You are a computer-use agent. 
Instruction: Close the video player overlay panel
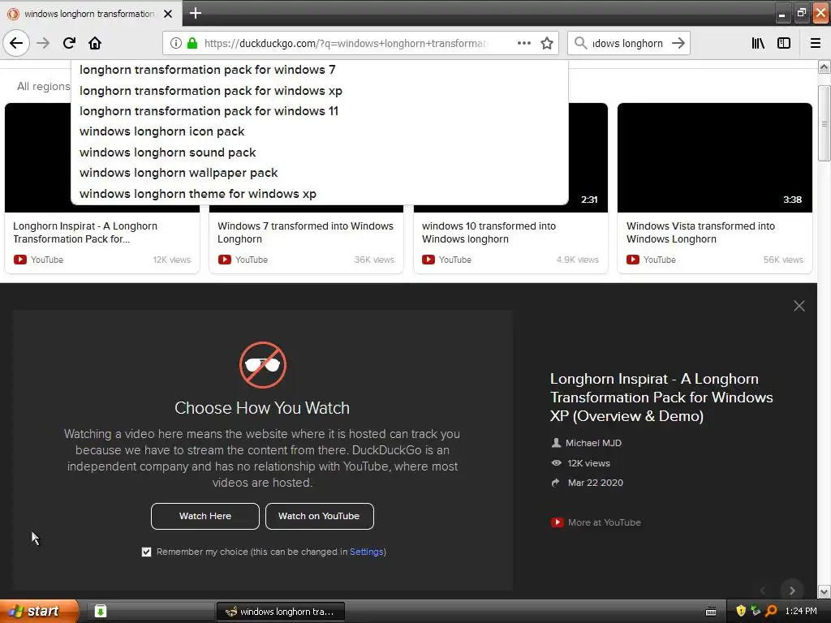799,306
